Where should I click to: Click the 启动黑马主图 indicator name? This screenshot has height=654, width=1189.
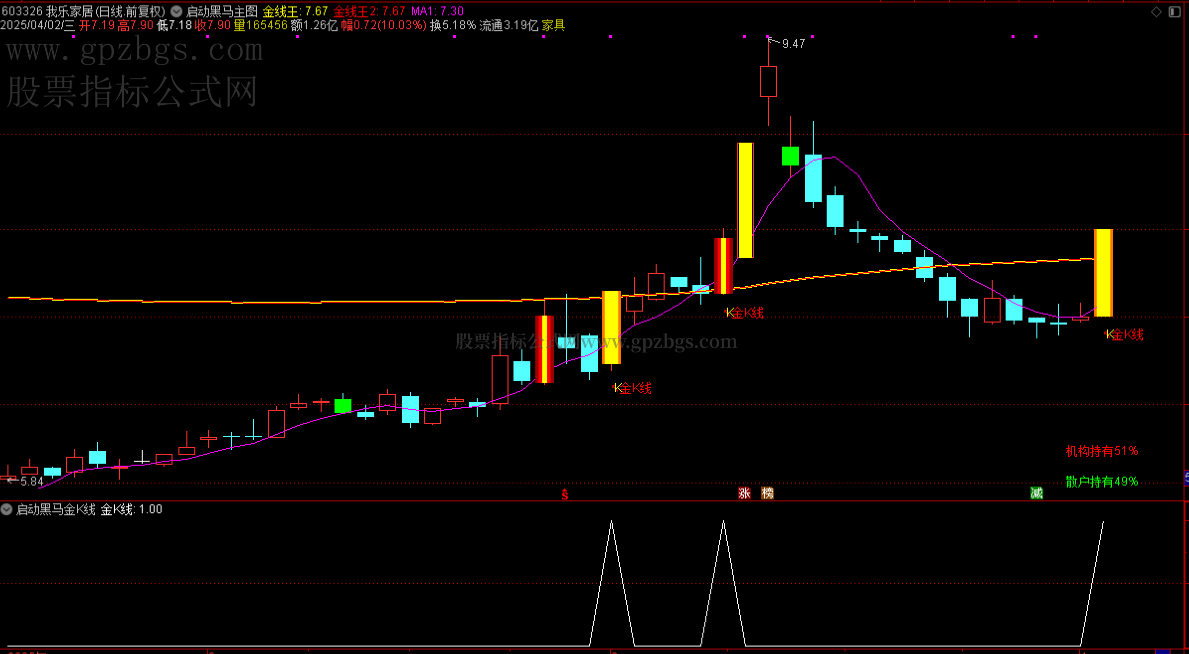[222, 11]
